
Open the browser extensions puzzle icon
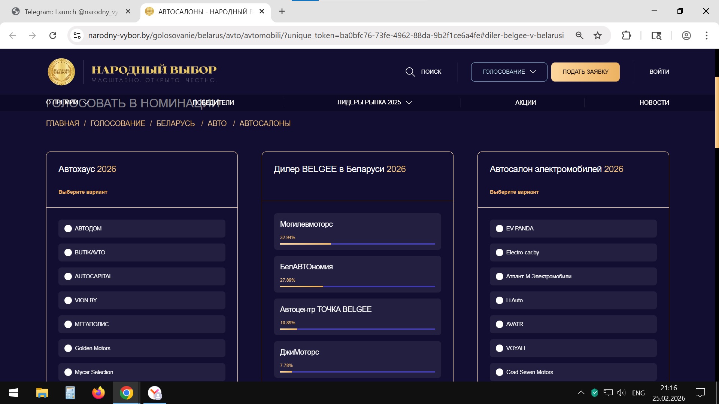tap(626, 36)
